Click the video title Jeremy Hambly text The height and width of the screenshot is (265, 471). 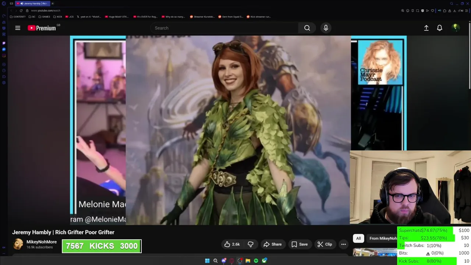click(63, 232)
